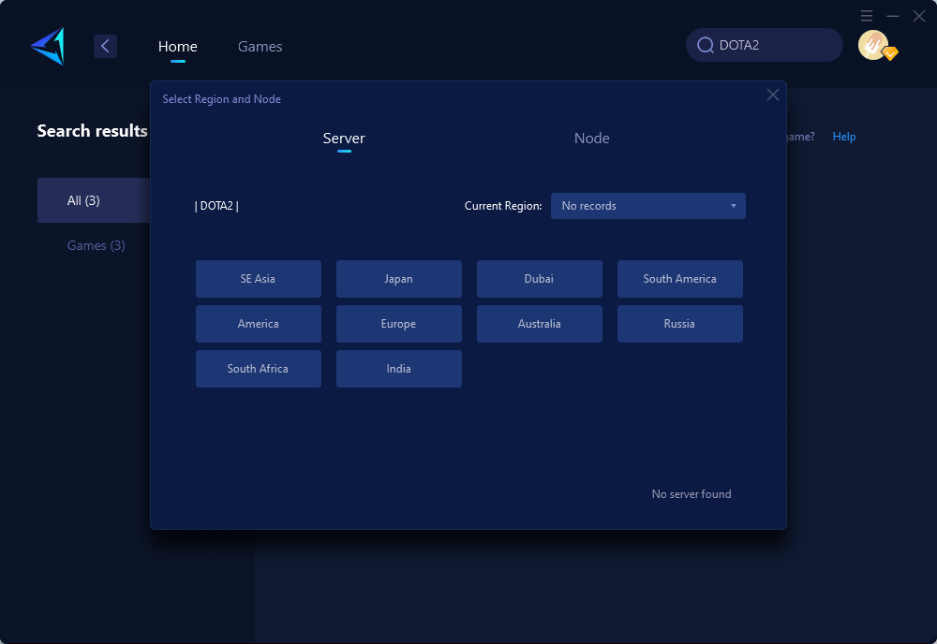Image resolution: width=937 pixels, height=644 pixels.
Task: Switch to the Home tab
Action: 177,47
